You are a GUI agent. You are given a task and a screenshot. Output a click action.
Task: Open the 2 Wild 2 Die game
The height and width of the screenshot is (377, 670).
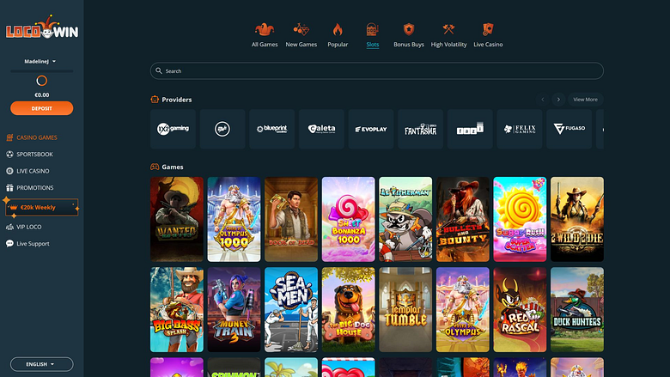click(577, 219)
